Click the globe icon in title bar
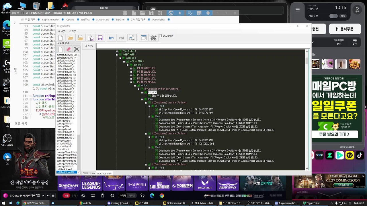367x206 pixels. coord(171,13)
